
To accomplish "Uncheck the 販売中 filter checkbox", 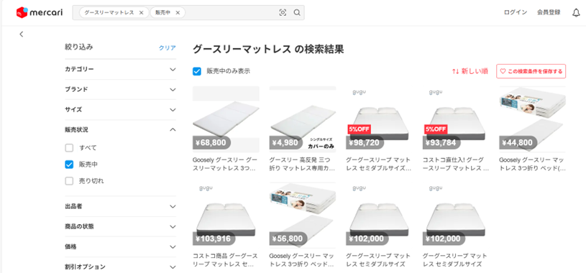I will 69,165.
